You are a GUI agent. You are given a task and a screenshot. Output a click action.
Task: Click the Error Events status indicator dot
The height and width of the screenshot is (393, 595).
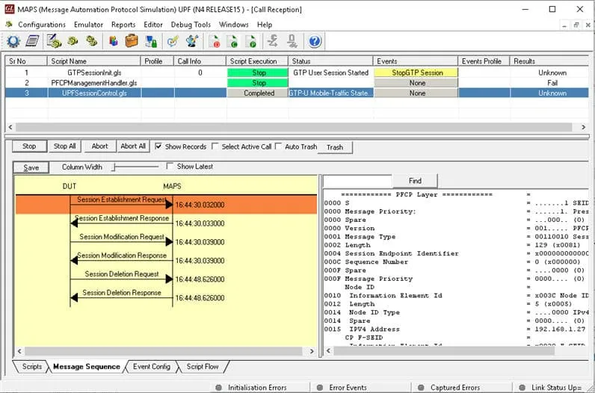tap(320, 387)
